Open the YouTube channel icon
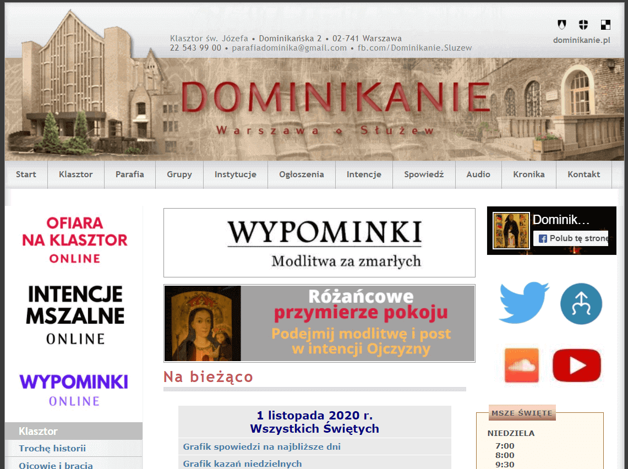 (x=576, y=365)
